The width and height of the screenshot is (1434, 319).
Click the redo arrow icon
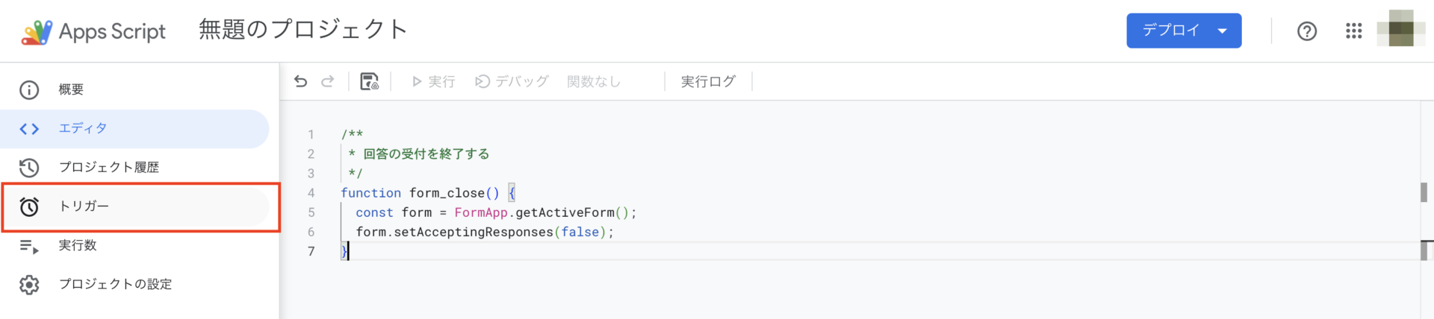(x=327, y=81)
